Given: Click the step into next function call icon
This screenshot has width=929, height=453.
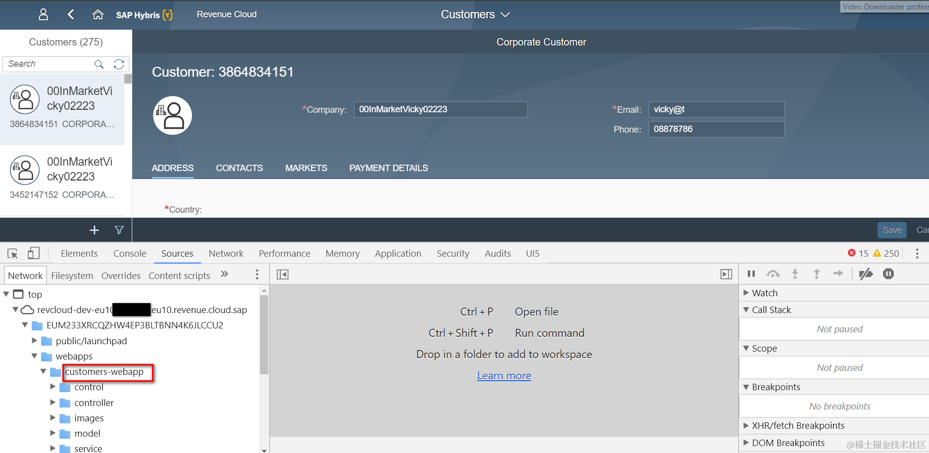Looking at the screenshot, I should point(795,274).
